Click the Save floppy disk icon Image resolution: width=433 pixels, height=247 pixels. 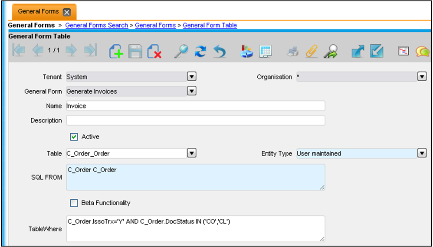coord(135,51)
